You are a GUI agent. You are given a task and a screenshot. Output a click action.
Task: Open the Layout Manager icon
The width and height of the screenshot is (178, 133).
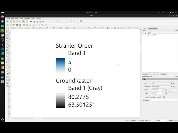17,22
